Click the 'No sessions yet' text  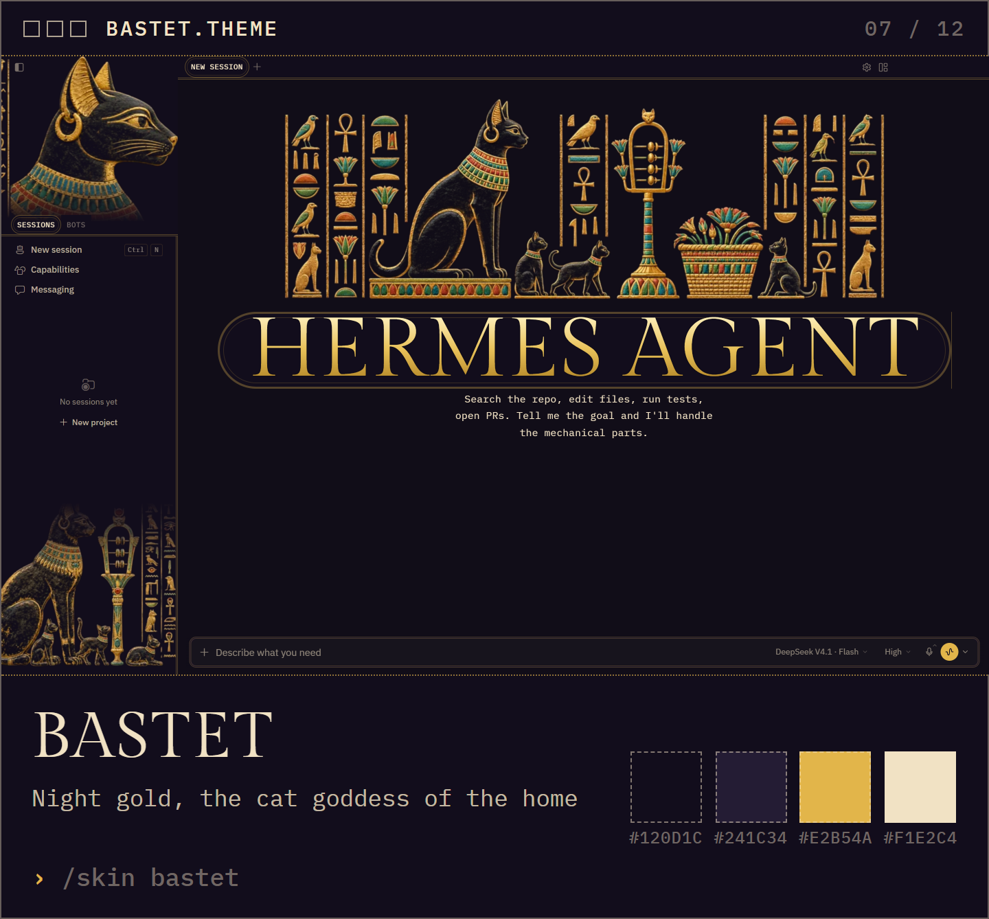(89, 402)
